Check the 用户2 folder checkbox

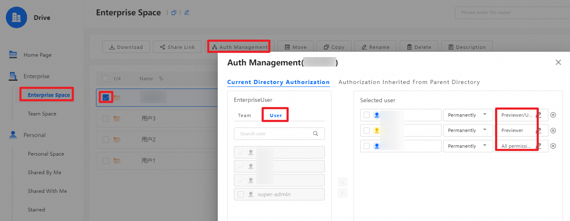tap(106, 139)
